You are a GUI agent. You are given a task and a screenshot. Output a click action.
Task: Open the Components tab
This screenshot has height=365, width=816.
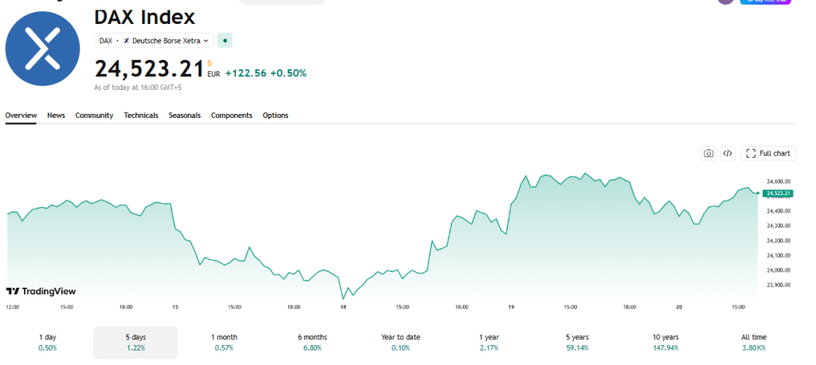click(x=232, y=116)
